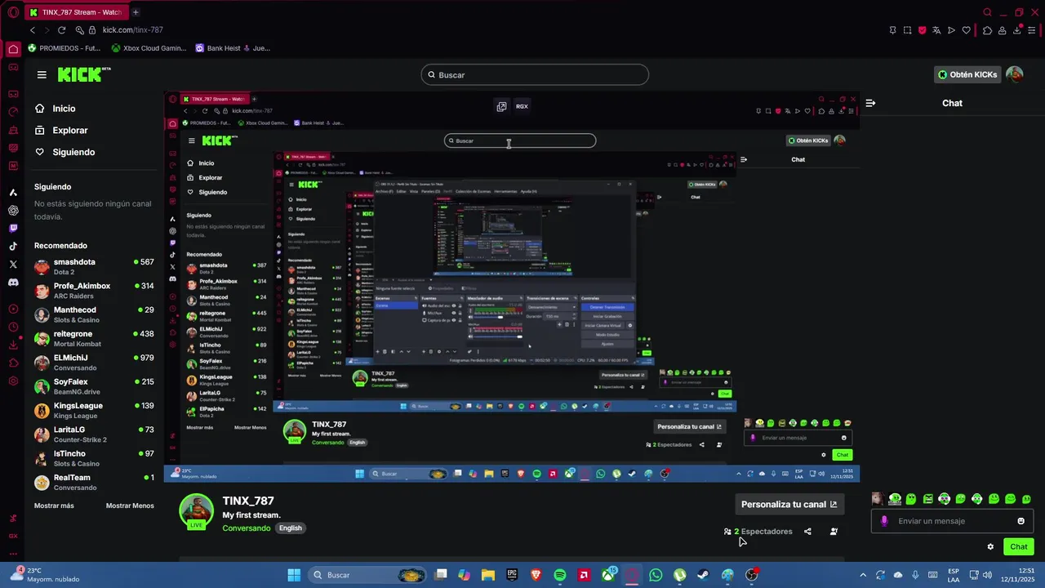Show hidden system tray icons chevron

tap(863, 575)
